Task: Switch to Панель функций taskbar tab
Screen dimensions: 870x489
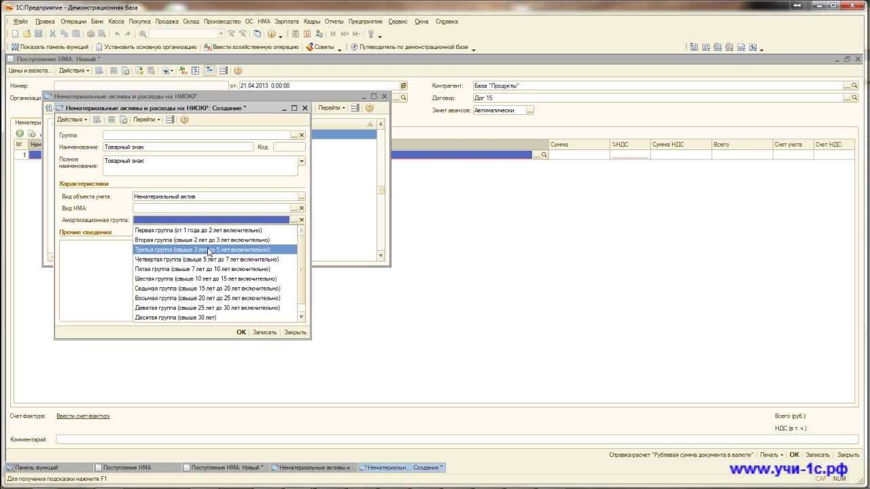Action: coord(48,467)
